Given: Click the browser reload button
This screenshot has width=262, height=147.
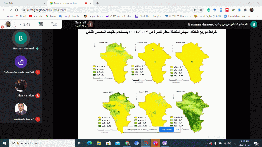Looking at the screenshot, I should coord(16,10).
